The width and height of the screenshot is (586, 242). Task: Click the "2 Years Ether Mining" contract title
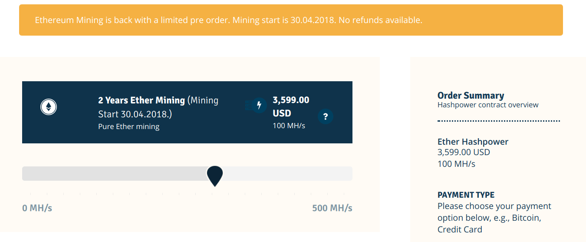click(x=142, y=100)
